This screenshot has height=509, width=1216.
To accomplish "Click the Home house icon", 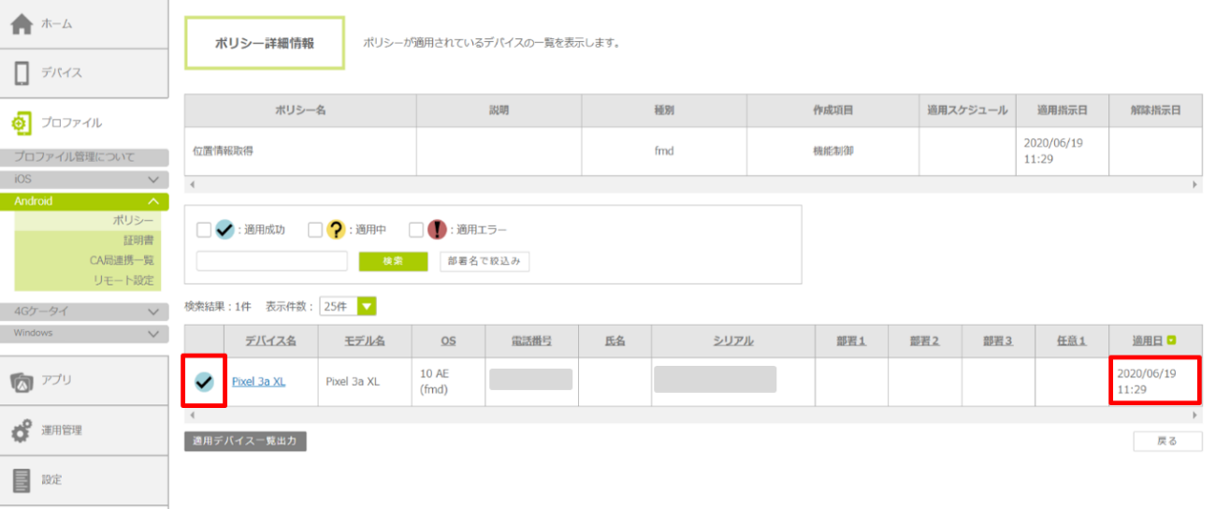I will [x=22, y=24].
